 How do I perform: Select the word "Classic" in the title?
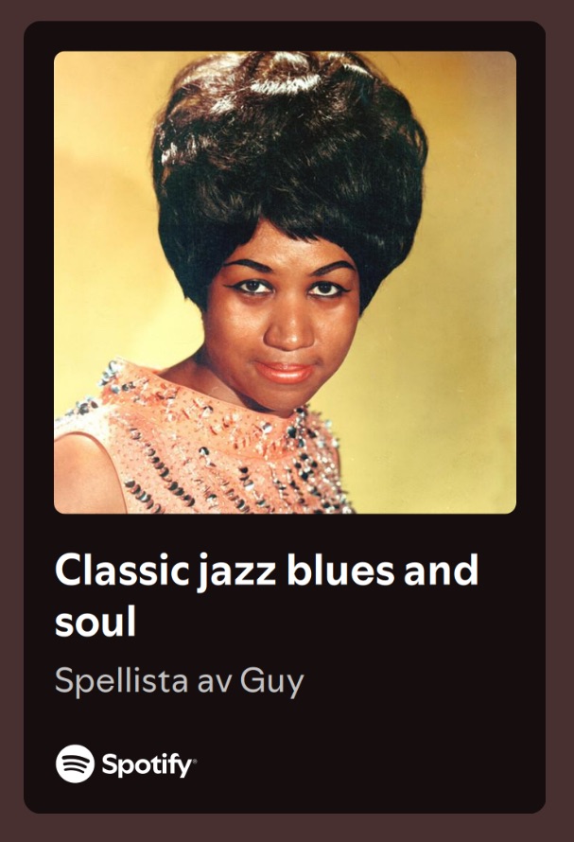click(122, 570)
